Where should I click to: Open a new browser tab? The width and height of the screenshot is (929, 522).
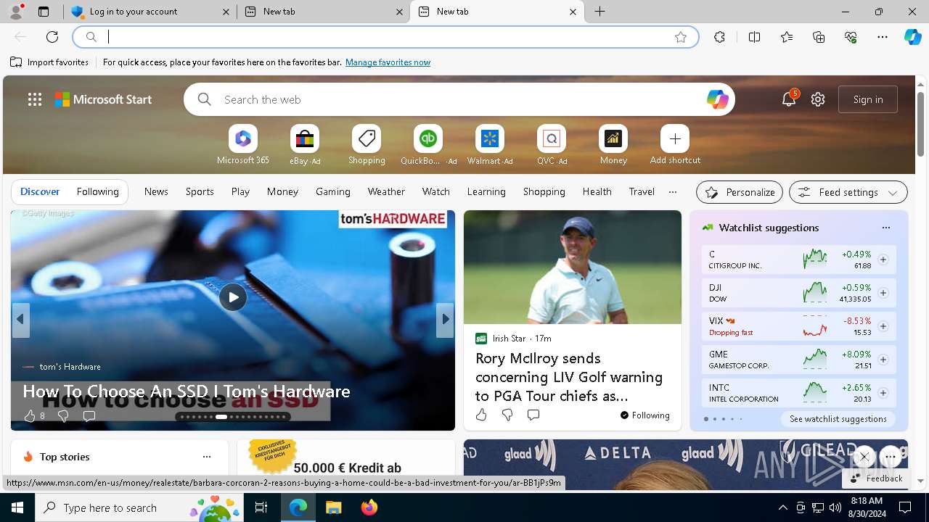click(x=600, y=12)
